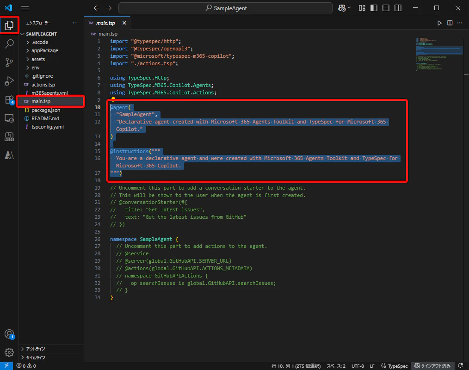
Task: Click the エクスプローラー panel title
Action: click(38, 23)
